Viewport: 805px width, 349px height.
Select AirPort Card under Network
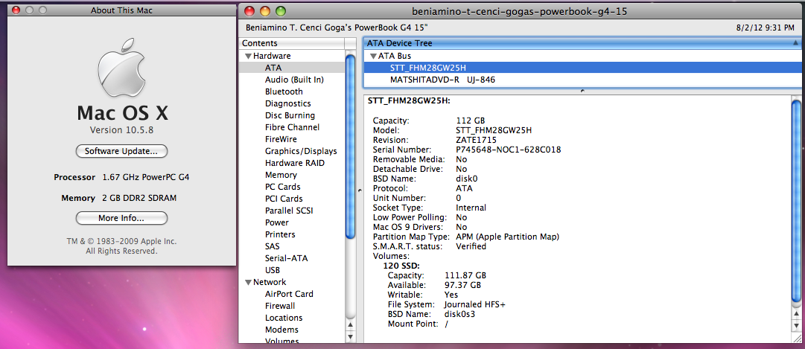289,294
